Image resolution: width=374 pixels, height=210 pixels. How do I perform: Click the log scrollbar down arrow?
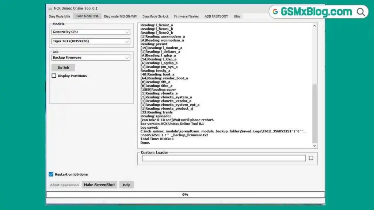click(x=314, y=145)
